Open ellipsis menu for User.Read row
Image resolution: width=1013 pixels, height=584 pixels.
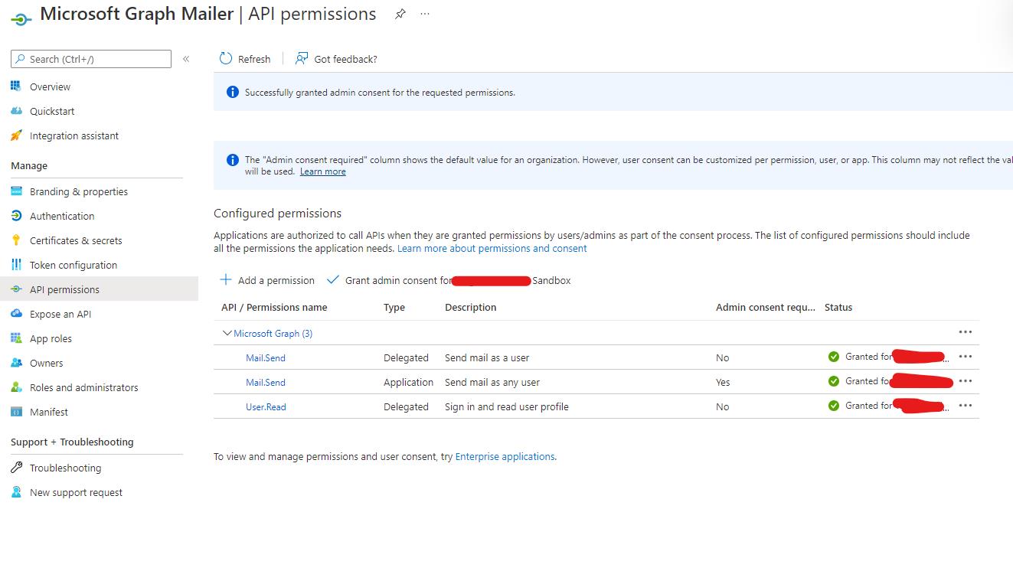(965, 406)
